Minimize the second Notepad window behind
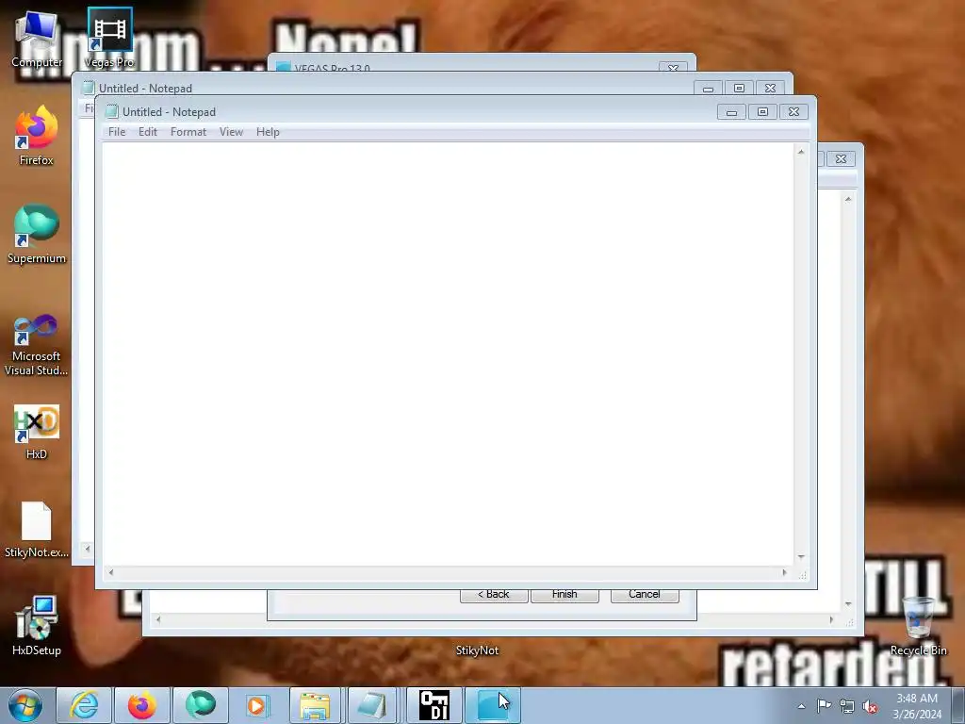The width and height of the screenshot is (965, 724). tap(709, 89)
